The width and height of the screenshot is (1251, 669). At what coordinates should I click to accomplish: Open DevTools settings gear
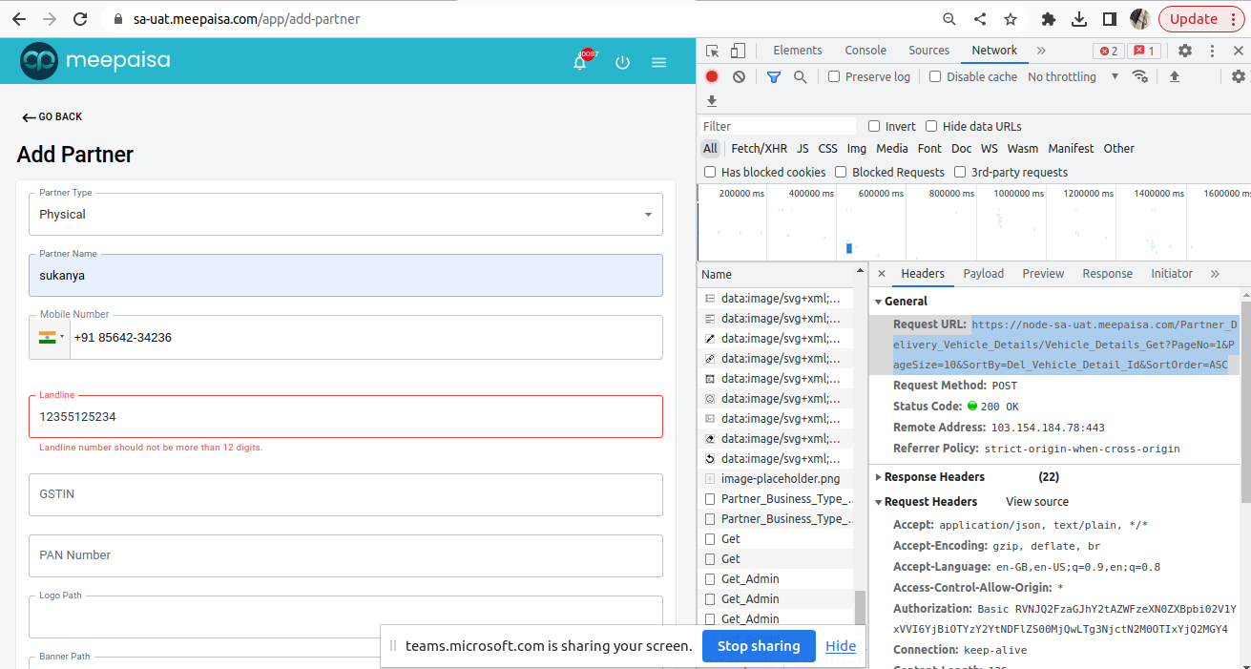1185,51
